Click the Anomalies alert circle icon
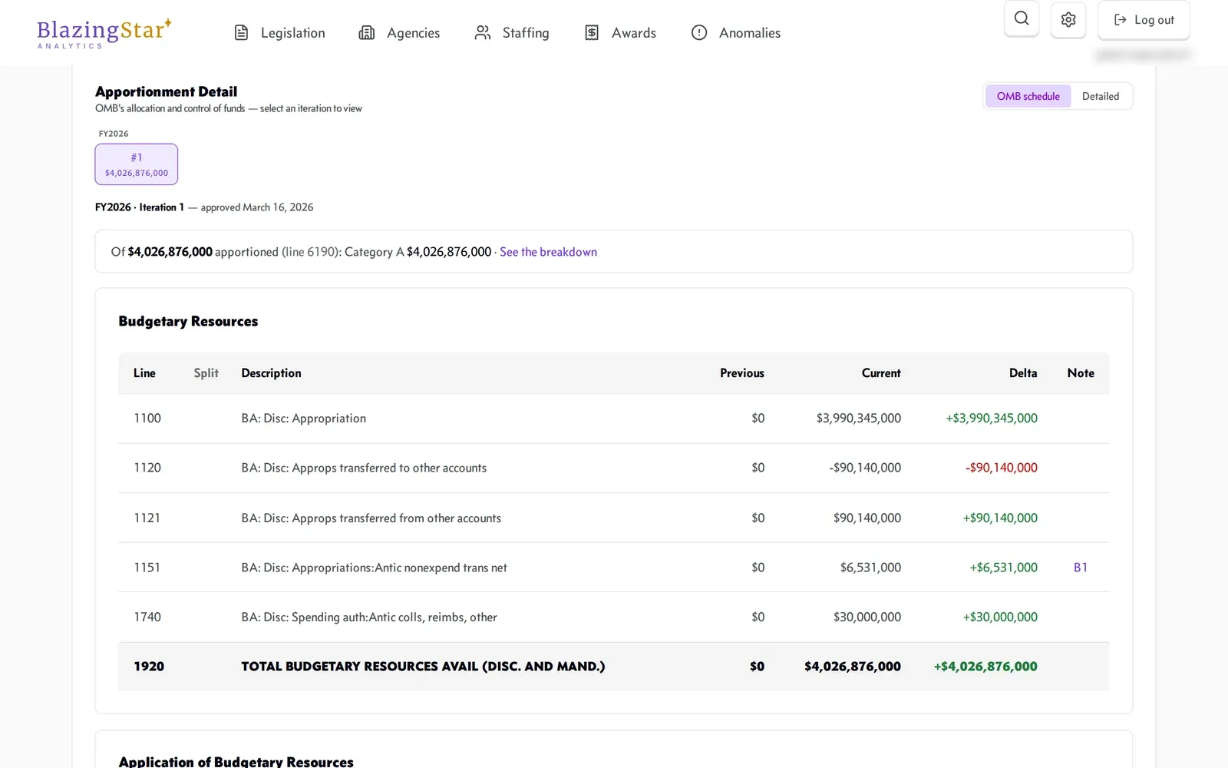Viewport: 1228px width, 768px height. (x=699, y=32)
